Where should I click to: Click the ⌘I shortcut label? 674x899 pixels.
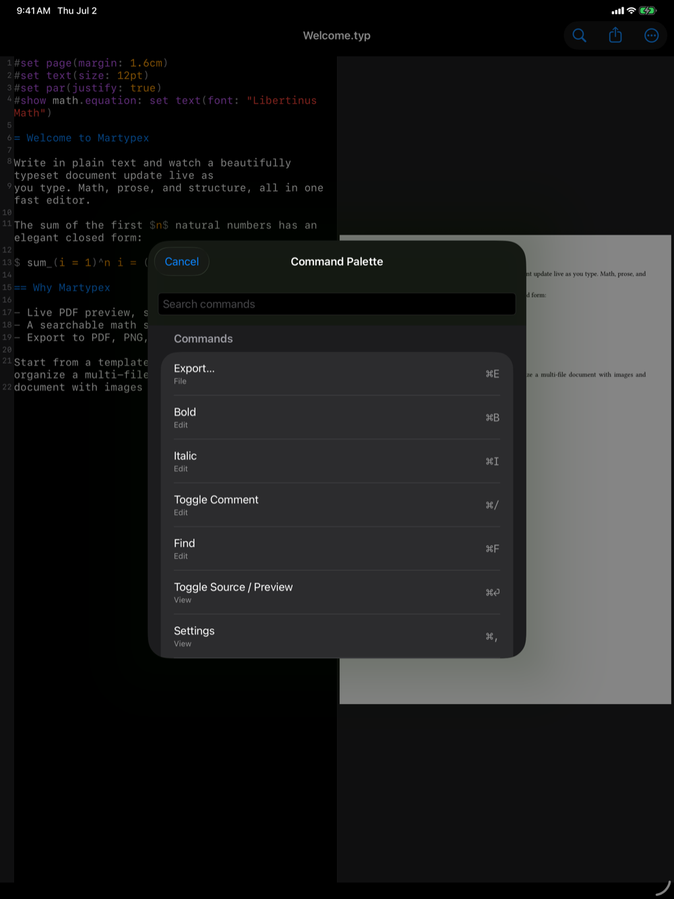pos(493,461)
